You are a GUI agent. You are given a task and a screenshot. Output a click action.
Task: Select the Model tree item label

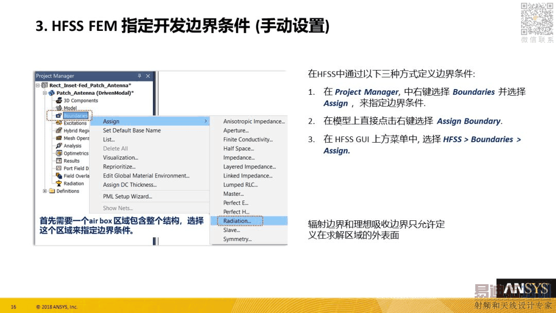[x=70, y=108]
